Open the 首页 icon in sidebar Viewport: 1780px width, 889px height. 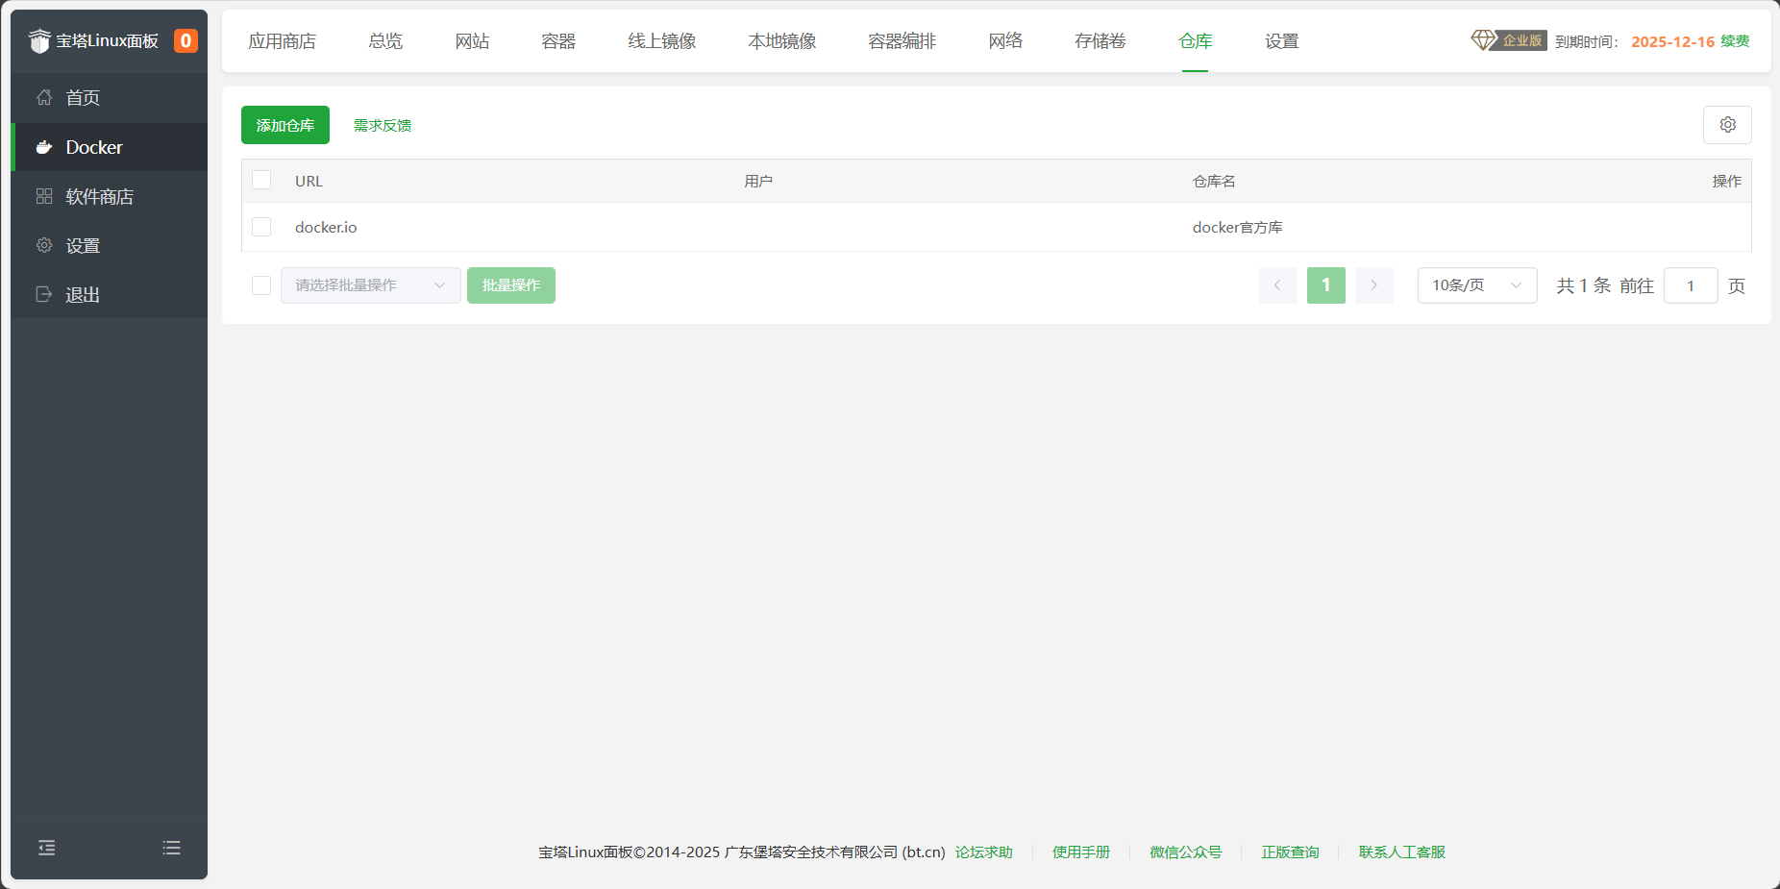pyautogui.click(x=44, y=97)
